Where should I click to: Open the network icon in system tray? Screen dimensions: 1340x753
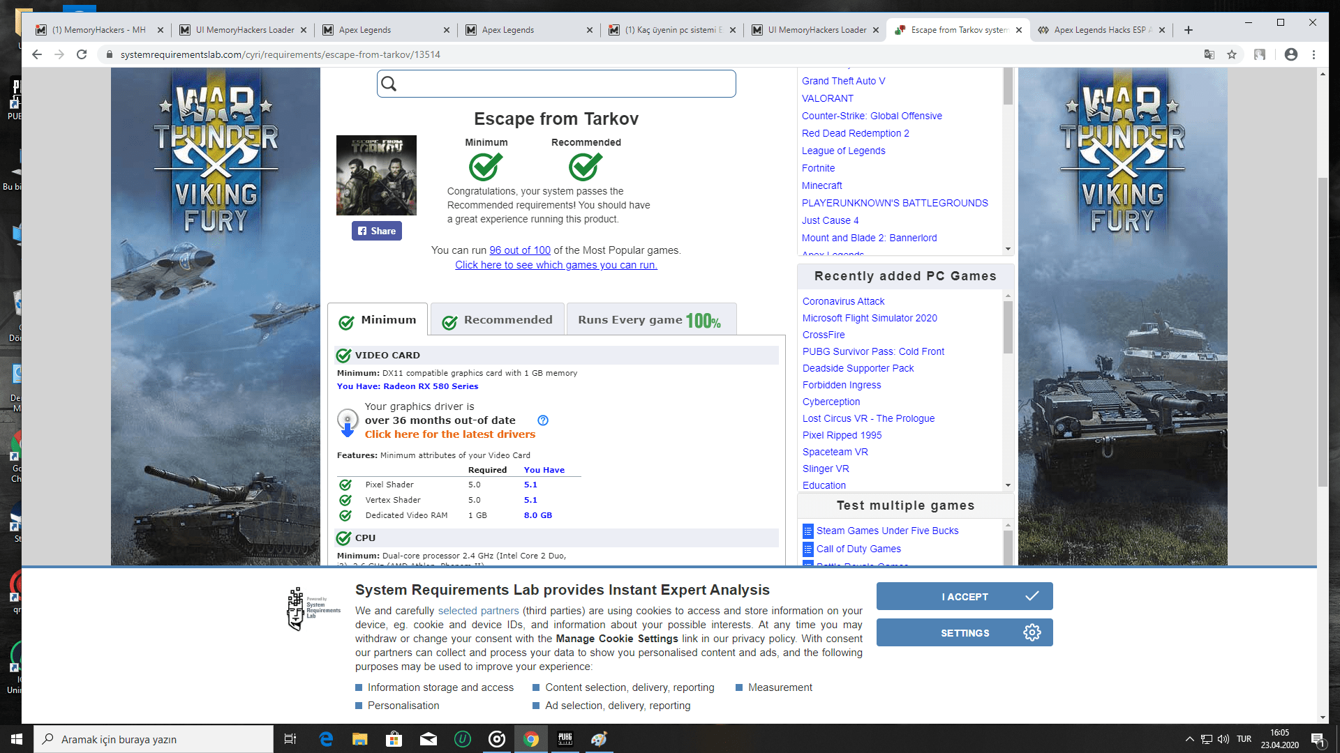pyautogui.click(x=1206, y=739)
